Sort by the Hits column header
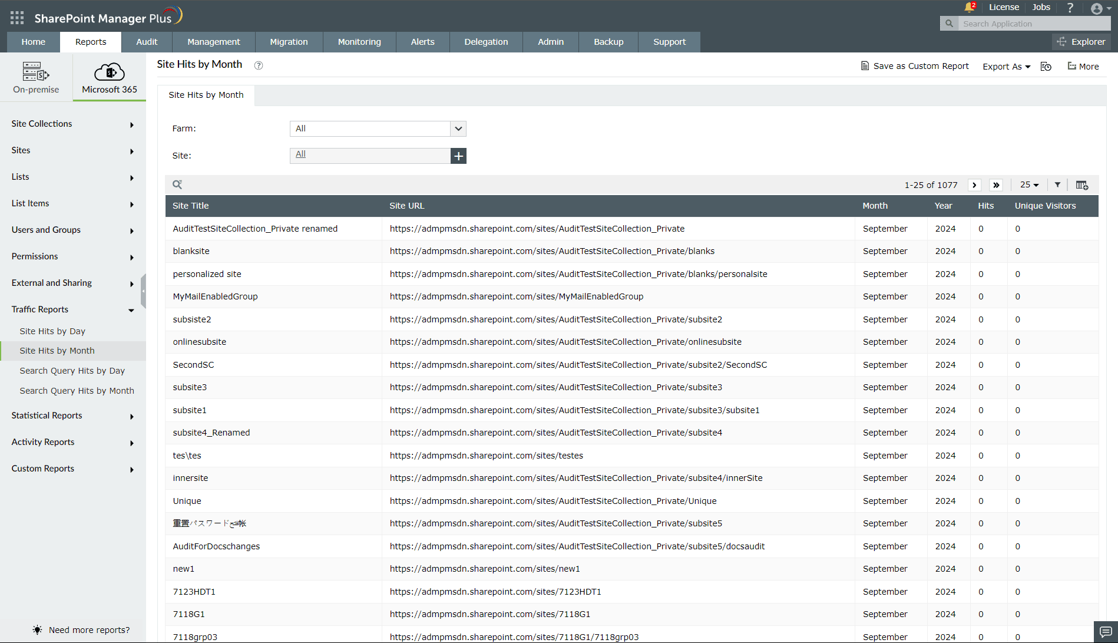The width and height of the screenshot is (1118, 643). 986,206
